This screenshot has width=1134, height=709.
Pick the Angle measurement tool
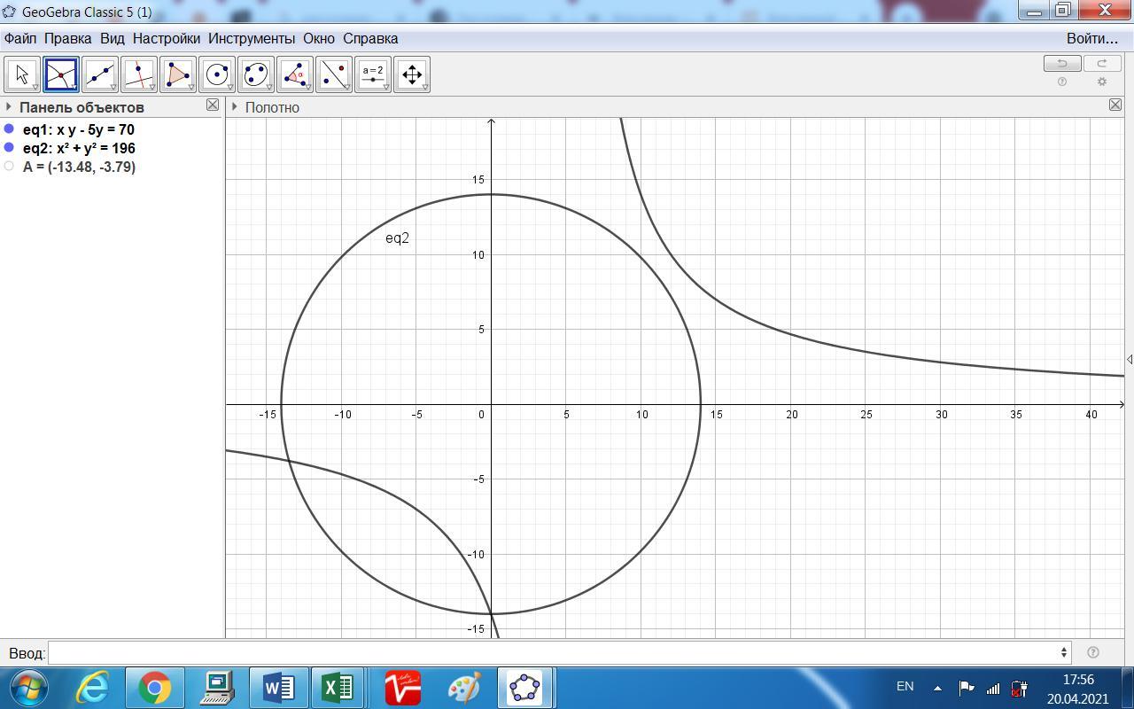click(295, 75)
